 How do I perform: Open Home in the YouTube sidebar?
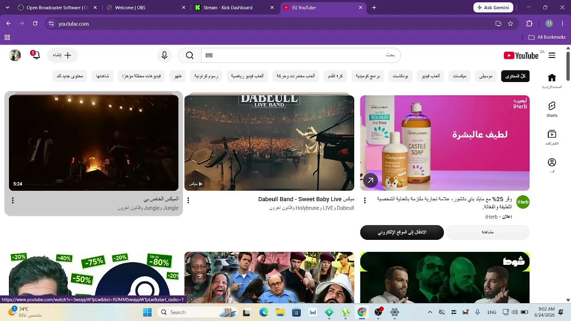[552, 81]
